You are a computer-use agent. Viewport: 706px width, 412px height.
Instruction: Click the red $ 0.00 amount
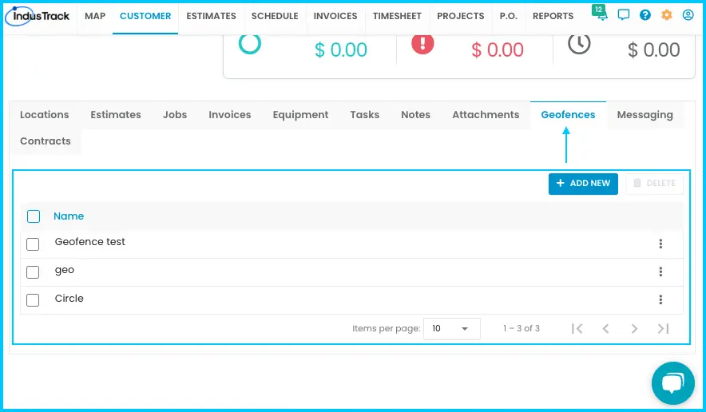tap(497, 50)
